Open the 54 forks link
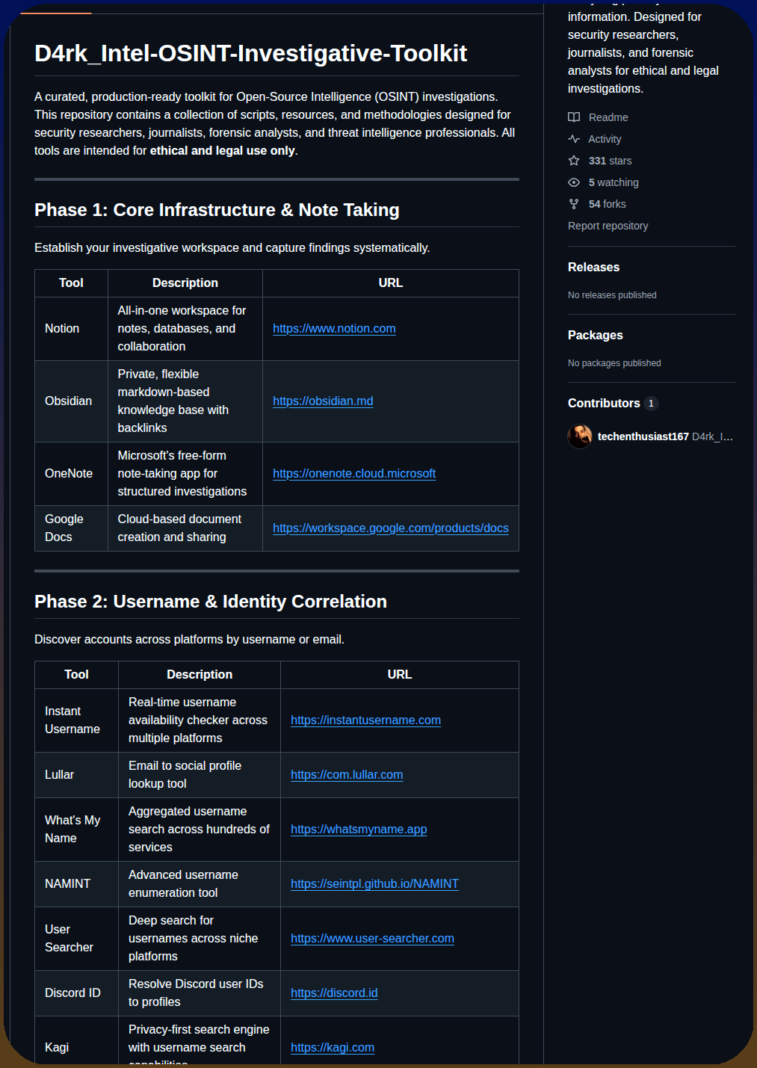 (x=608, y=204)
